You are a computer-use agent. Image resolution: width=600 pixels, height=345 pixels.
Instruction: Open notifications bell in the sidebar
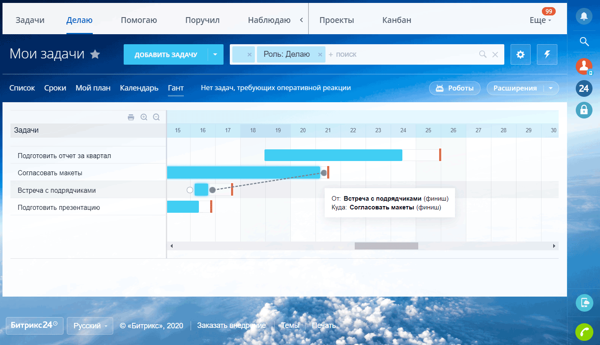pyautogui.click(x=584, y=16)
